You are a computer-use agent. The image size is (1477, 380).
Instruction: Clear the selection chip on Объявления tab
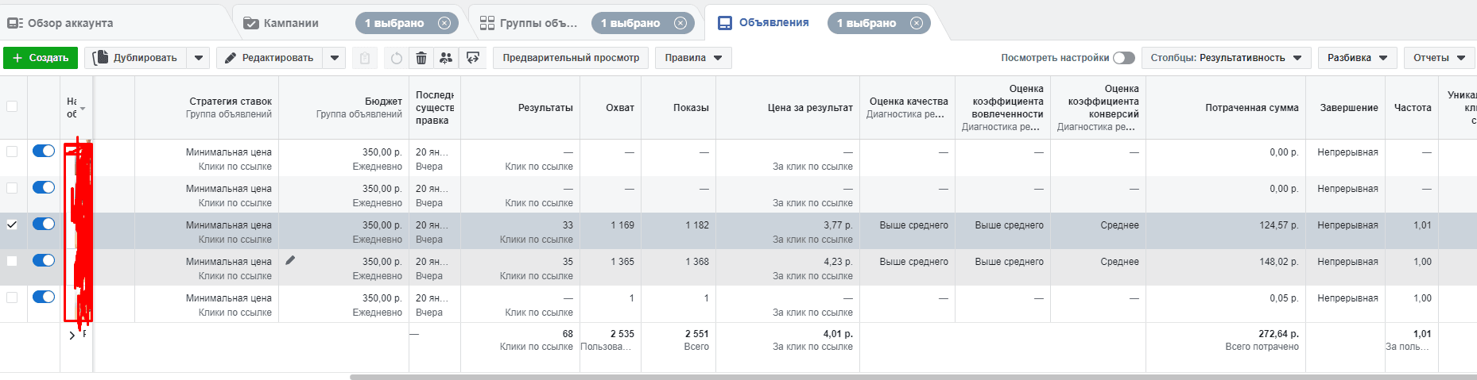coord(916,23)
